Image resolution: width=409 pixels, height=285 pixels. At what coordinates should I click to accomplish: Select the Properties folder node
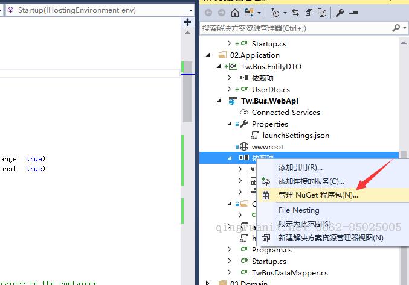(x=269, y=124)
